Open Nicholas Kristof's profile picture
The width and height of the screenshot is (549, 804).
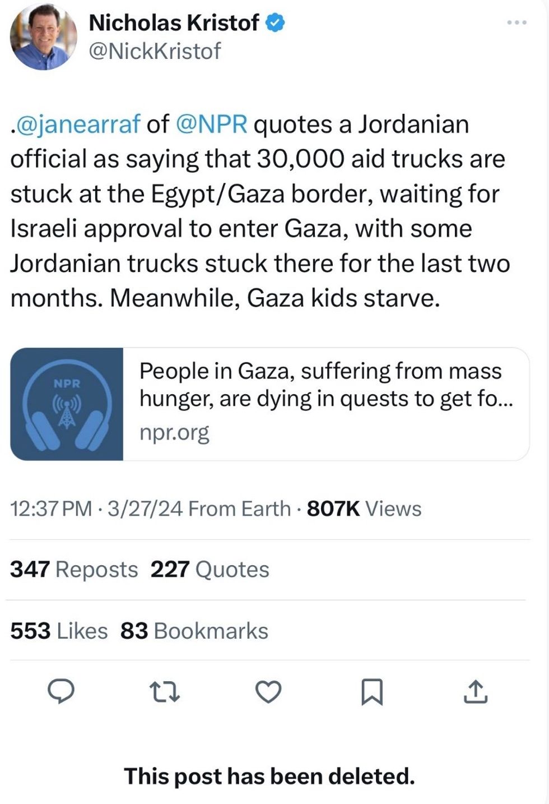coord(44,37)
